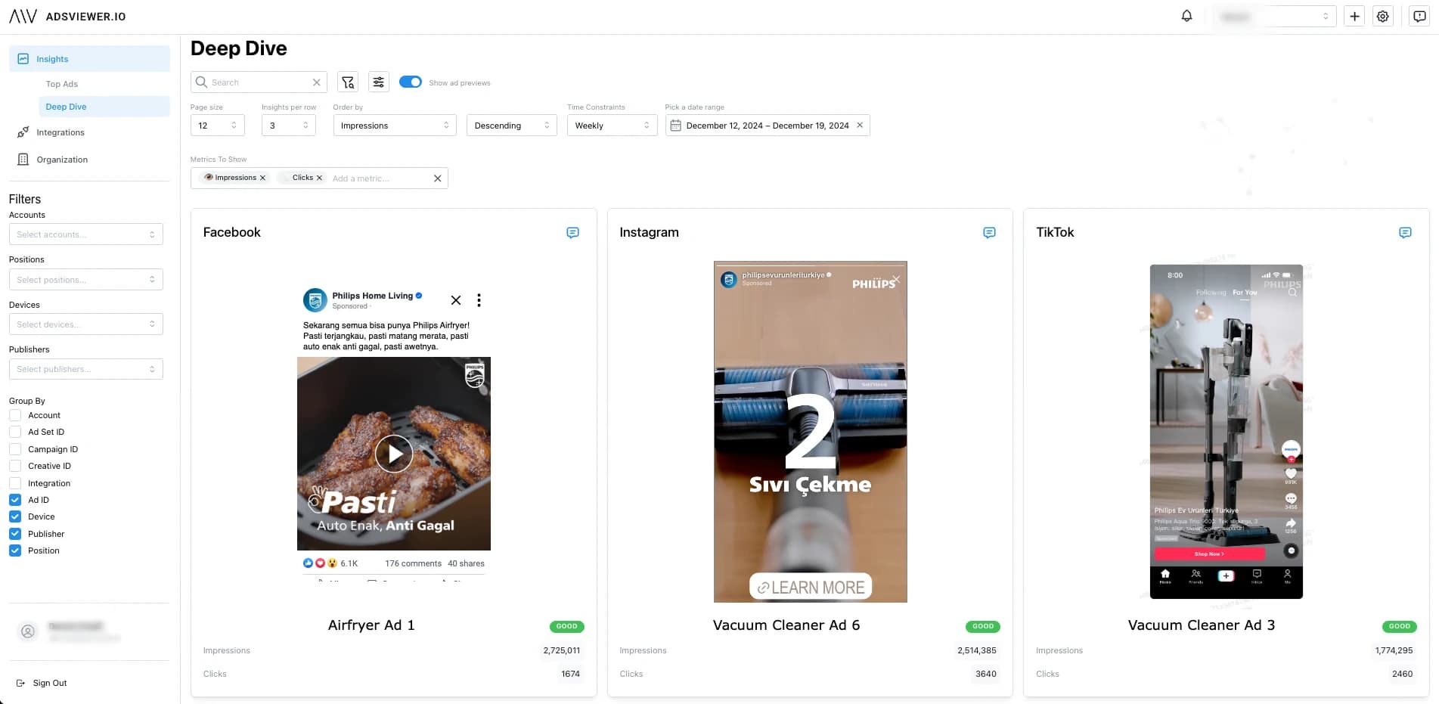The height and width of the screenshot is (704, 1439).
Task: Enable Group By Campaign ID checkbox
Action: tap(15, 449)
